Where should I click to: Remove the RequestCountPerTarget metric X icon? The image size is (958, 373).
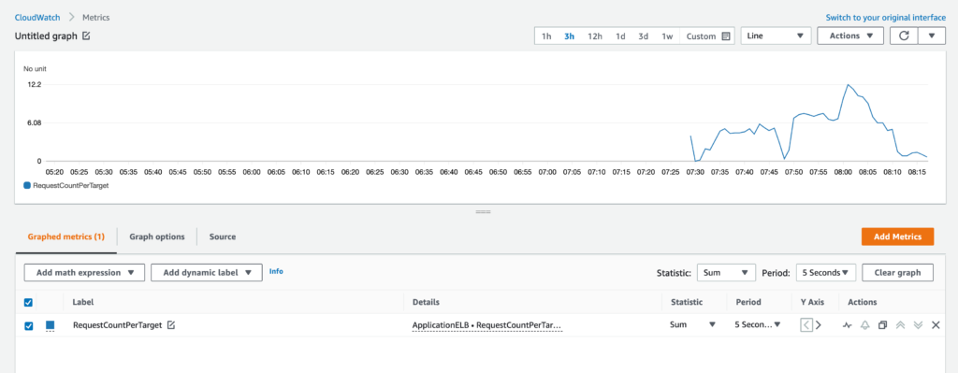pos(936,325)
